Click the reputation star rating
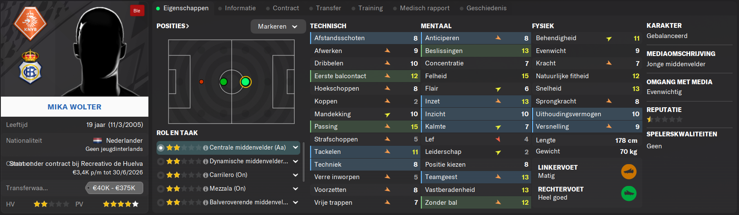The height and width of the screenshot is (215, 739). pyautogui.click(x=665, y=120)
